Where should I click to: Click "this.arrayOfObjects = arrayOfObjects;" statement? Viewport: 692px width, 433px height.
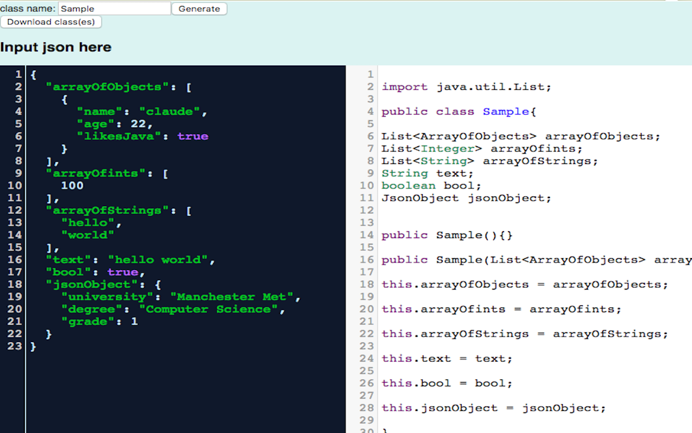pyautogui.click(x=525, y=285)
